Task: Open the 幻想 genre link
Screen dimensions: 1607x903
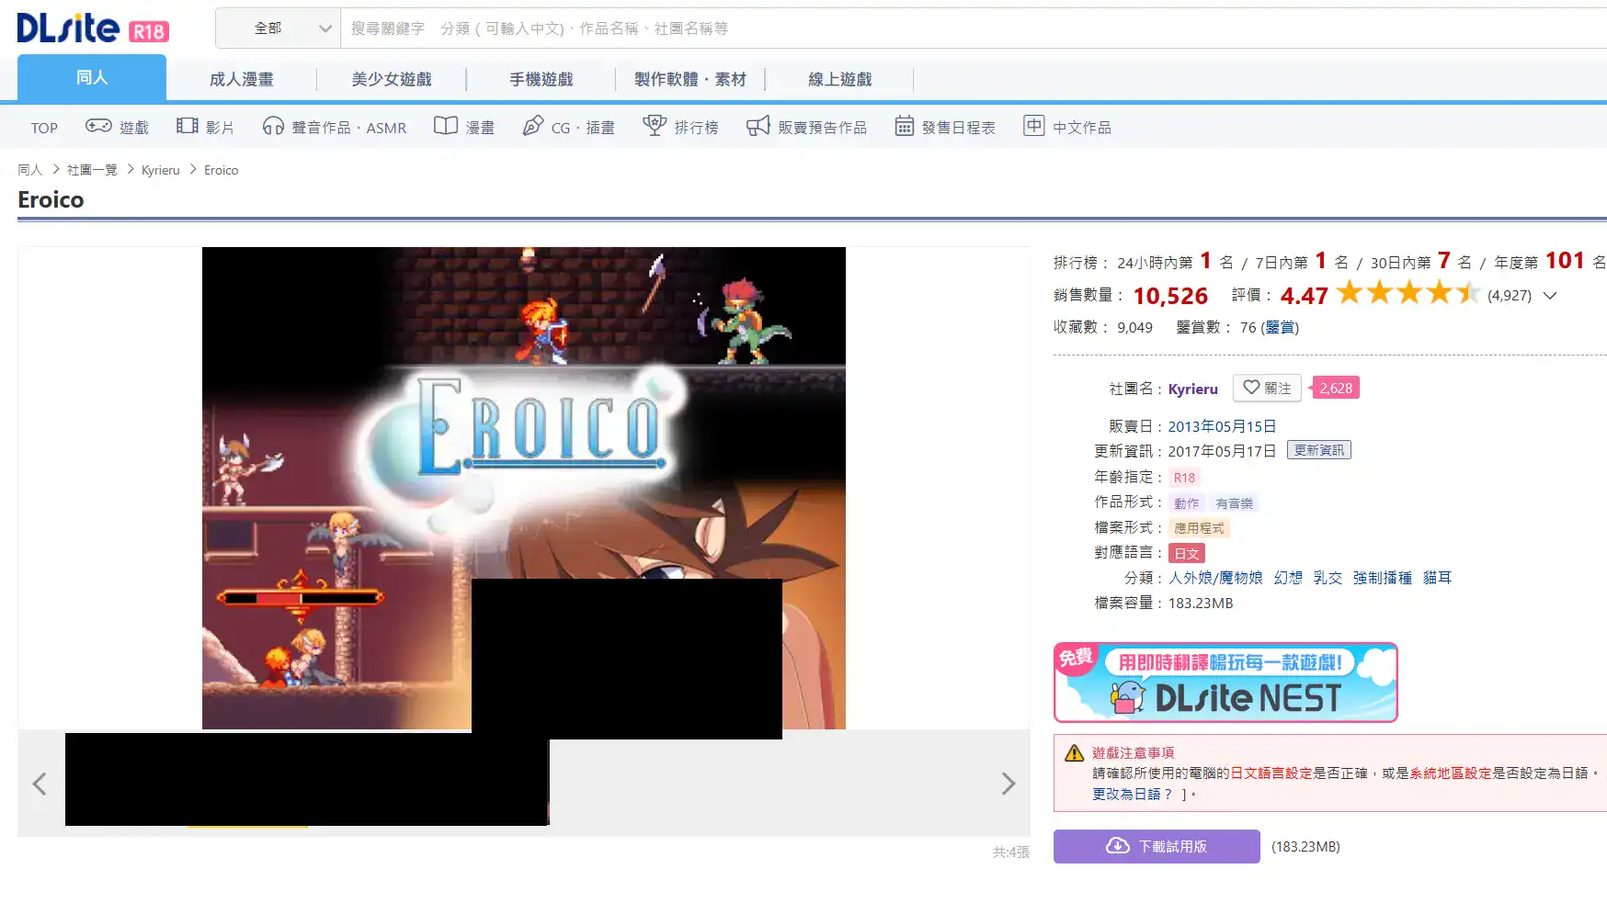Action: (x=1288, y=578)
